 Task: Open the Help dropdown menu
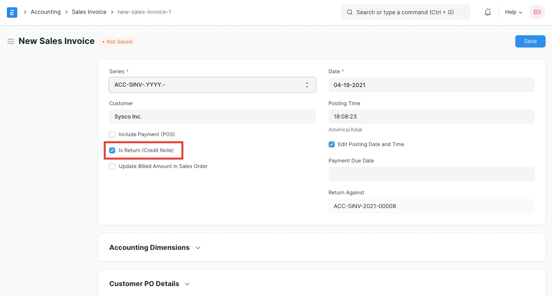click(514, 12)
